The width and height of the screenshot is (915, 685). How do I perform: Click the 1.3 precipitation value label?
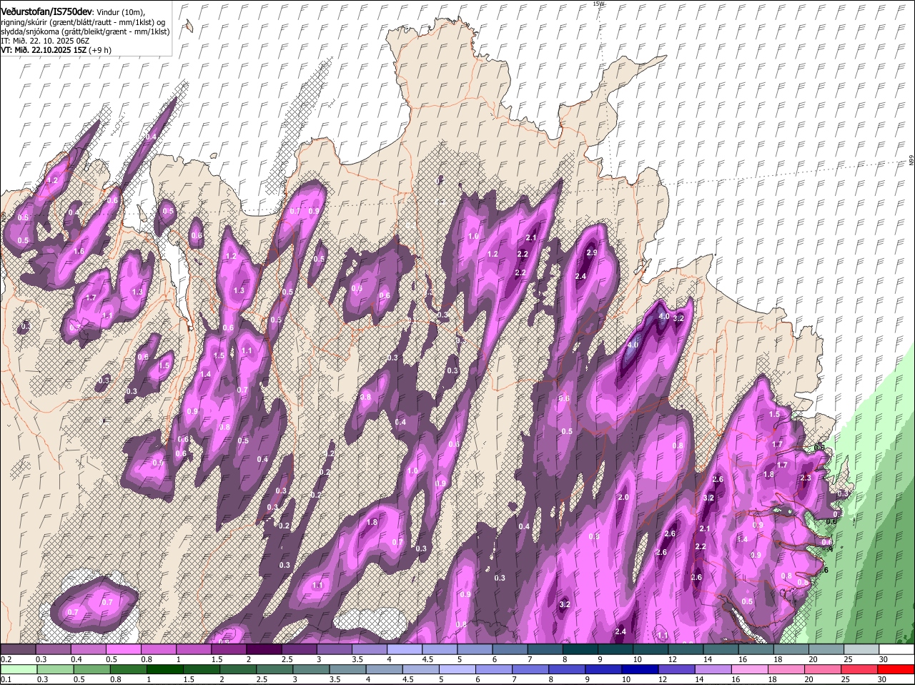pyautogui.click(x=239, y=290)
